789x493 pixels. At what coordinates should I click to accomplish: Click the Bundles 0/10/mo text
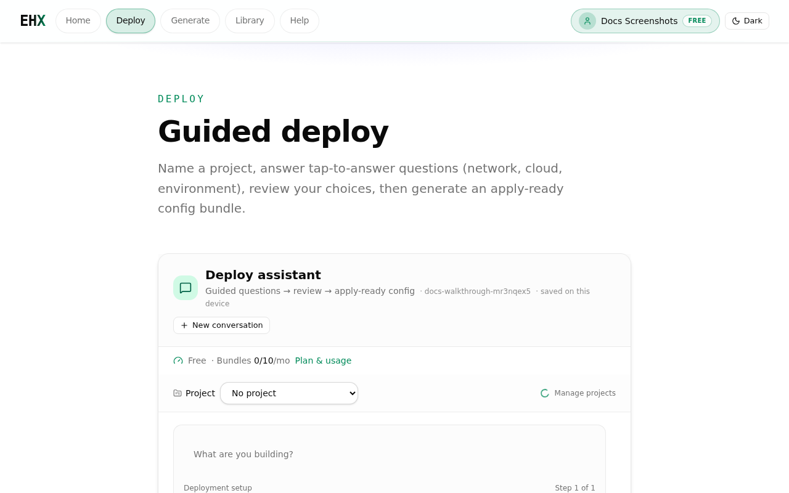point(253,361)
